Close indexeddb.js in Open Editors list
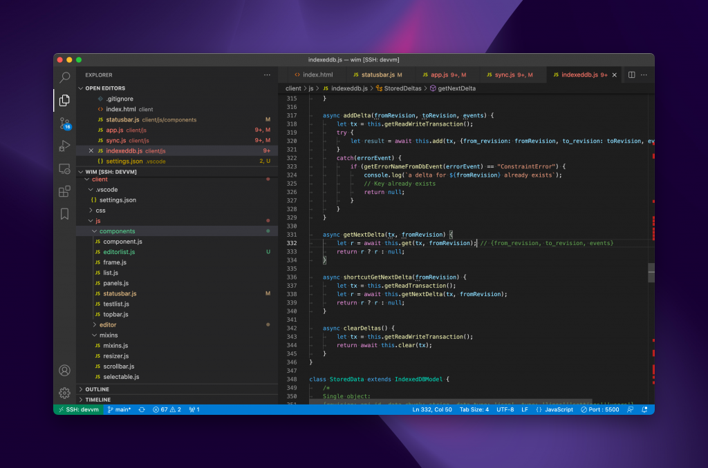Viewport: 708px width, 468px height. [91, 150]
